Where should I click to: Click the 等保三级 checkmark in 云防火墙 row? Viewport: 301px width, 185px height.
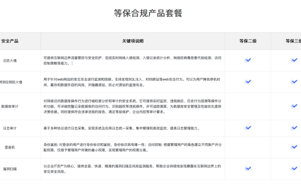294,60
